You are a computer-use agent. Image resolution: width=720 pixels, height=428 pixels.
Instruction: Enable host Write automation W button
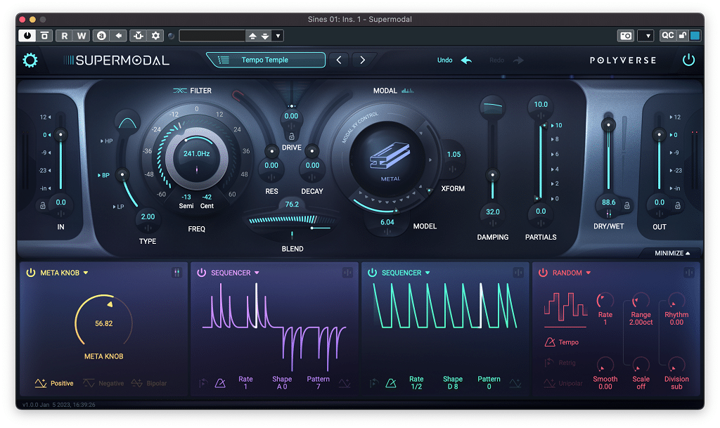(x=82, y=36)
